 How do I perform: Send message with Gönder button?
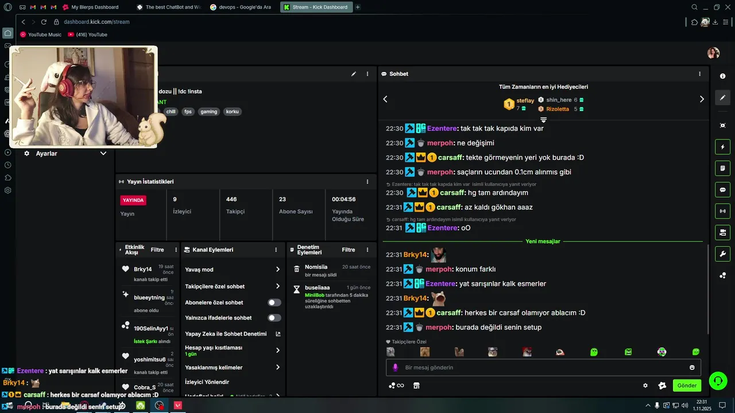tap(687, 385)
